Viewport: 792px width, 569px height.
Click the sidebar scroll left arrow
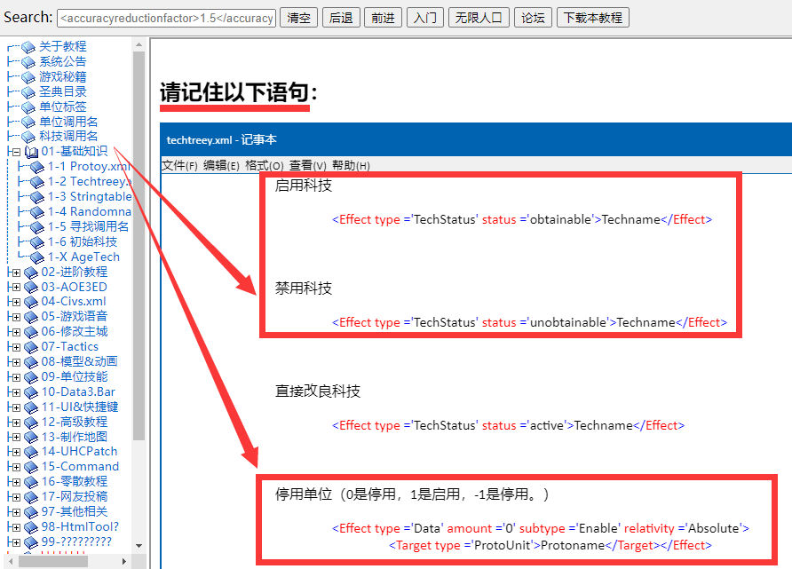click(11, 561)
